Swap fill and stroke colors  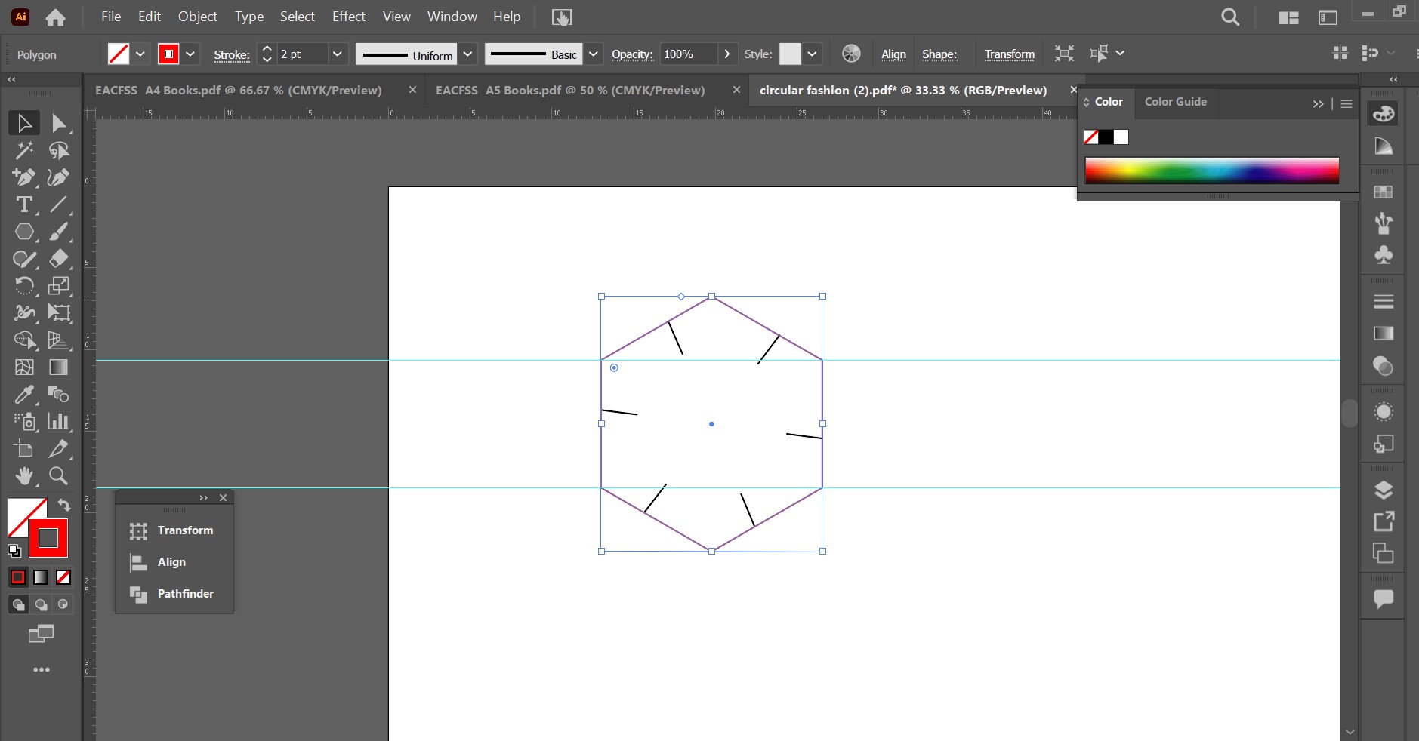coord(64,506)
